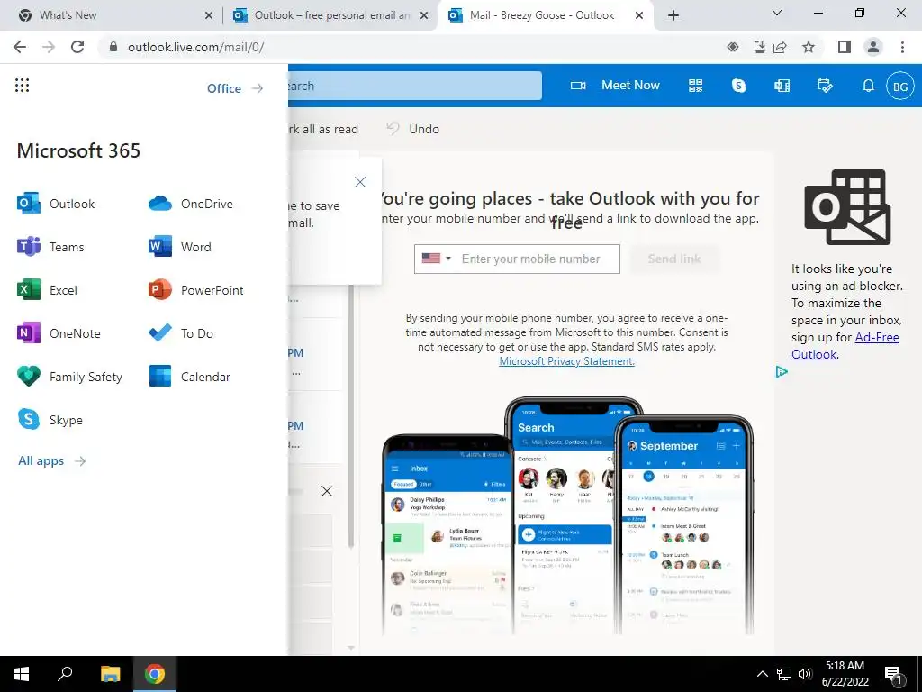Screen dimensions: 922x692
Task: Install app via Chrome download icon
Action: (759, 47)
